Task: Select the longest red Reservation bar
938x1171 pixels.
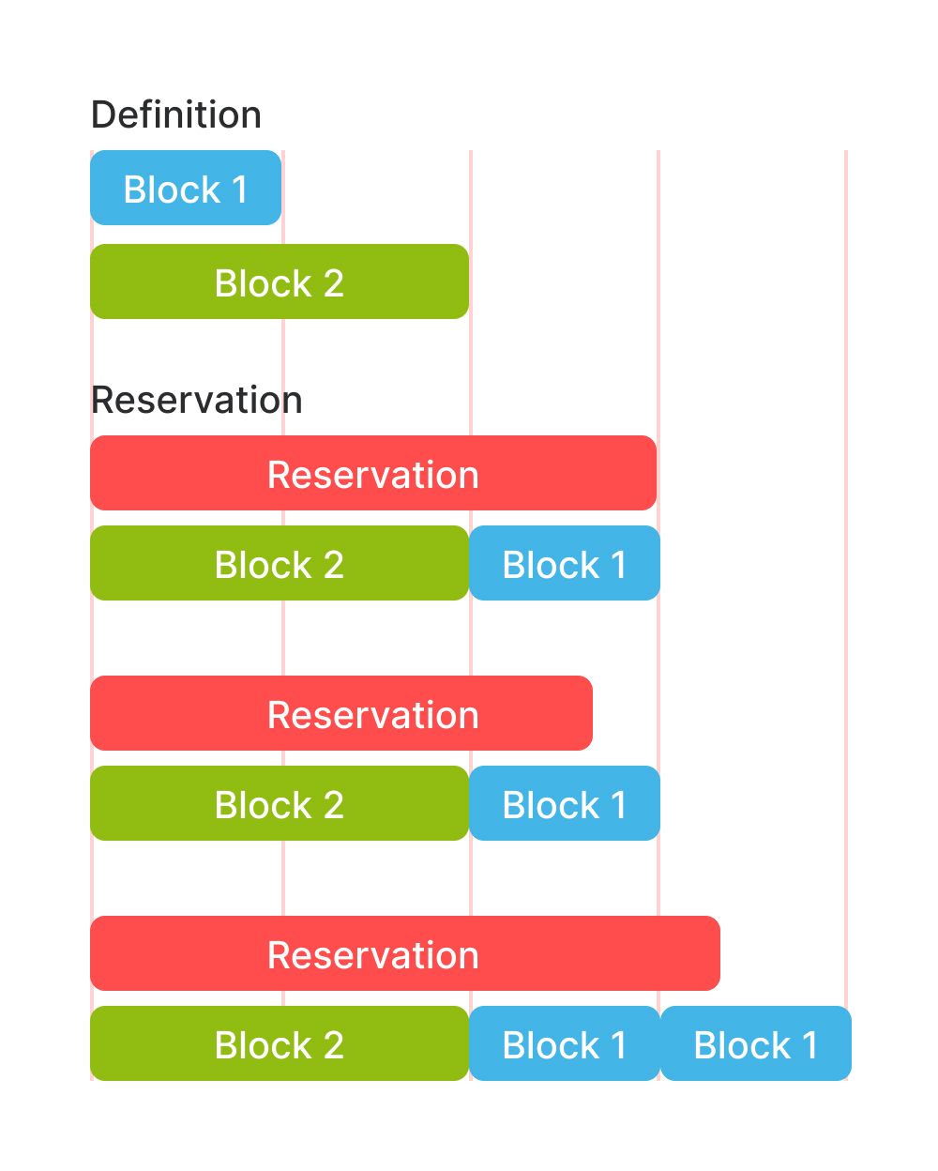Action: point(405,954)
